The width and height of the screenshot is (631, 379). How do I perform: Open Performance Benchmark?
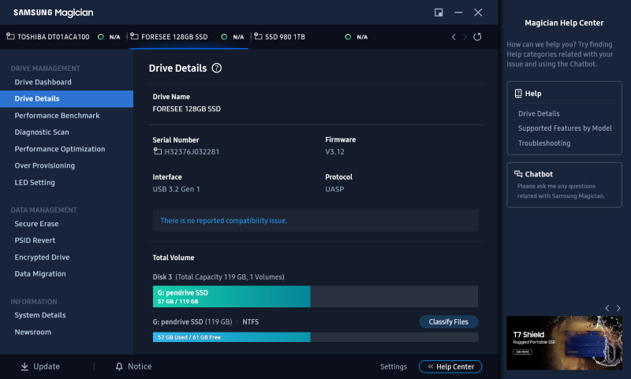[x=57, y=115]
